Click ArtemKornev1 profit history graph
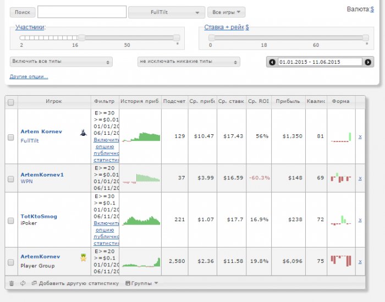The height and width of the screenshot is (302, 385). point(141,178)
